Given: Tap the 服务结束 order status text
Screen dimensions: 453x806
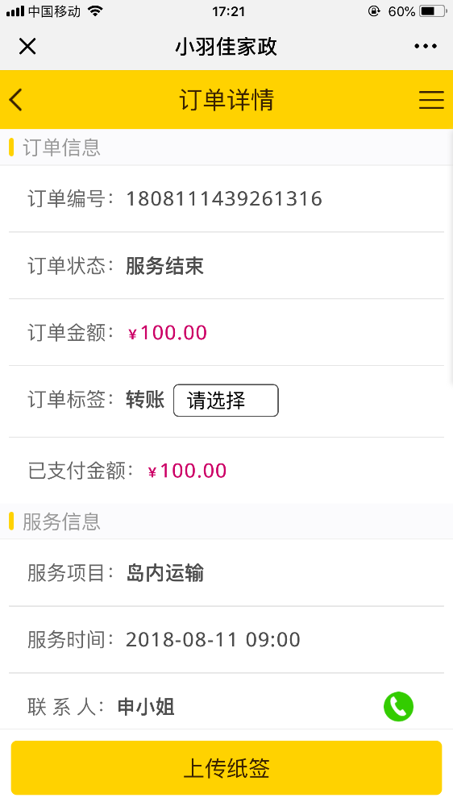Looking at the screenshot, I should pyautogui.click(x=165, y=266).
